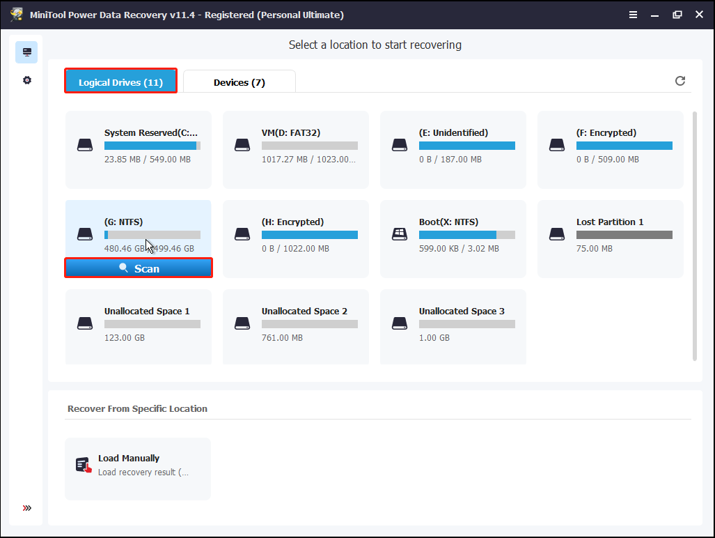The width and height of the screenshot is (715, 538).
Task: Open Load Manually recovery result
Action: point(138,468)
